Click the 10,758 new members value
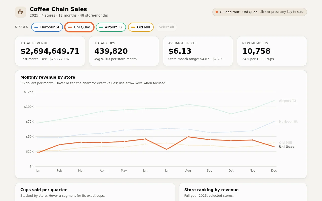This screenshot has width=322, height=201. [x=256, y=51]
